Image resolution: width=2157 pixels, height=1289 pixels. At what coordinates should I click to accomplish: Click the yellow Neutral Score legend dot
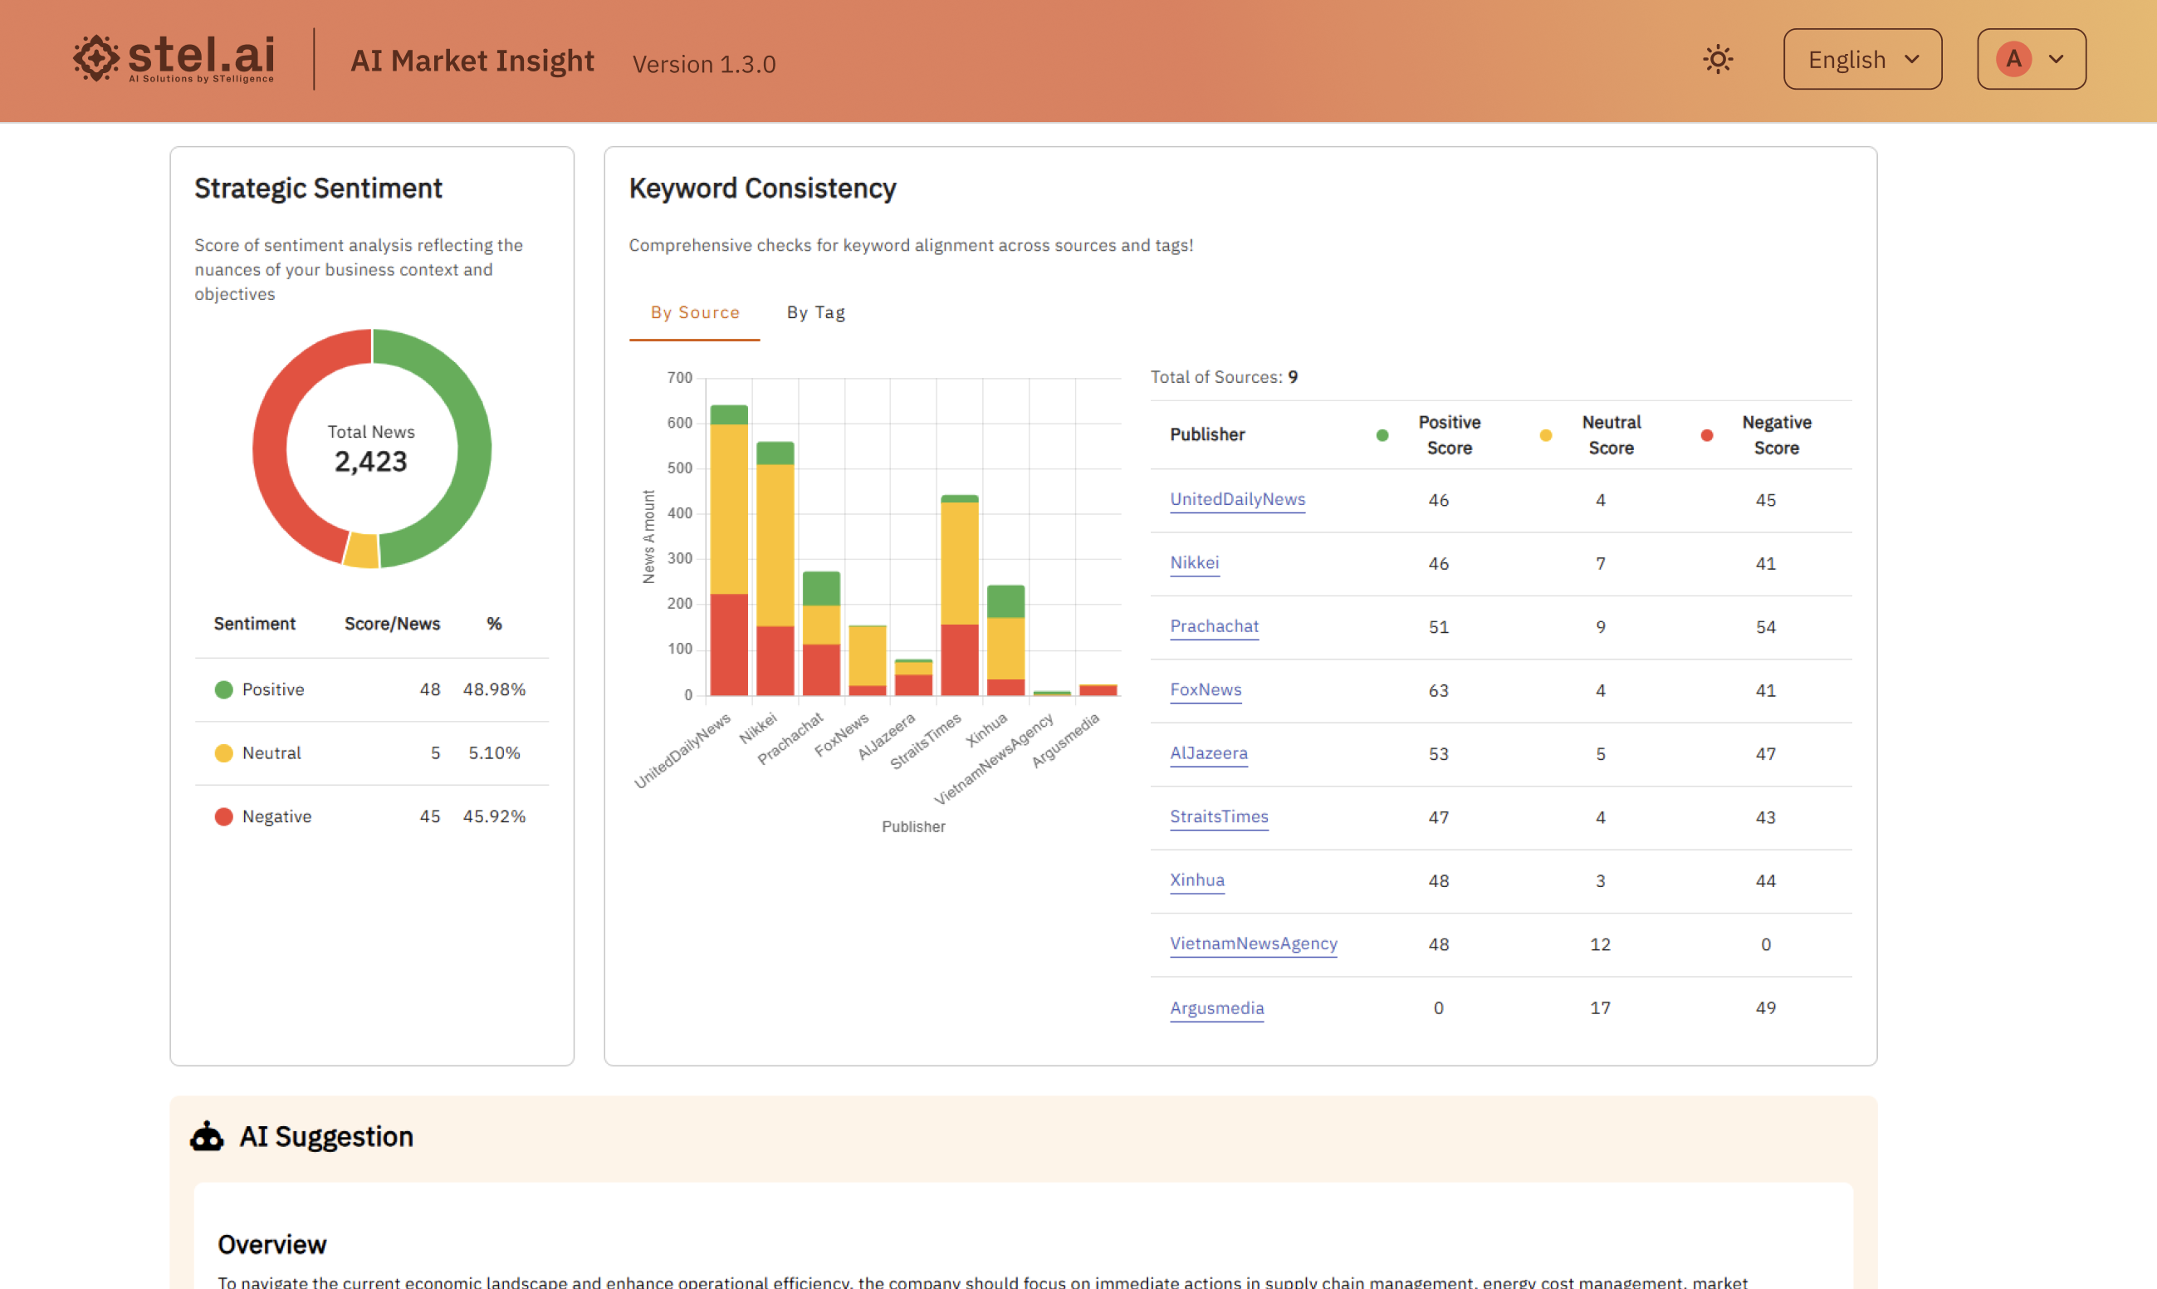[1545, 435]
